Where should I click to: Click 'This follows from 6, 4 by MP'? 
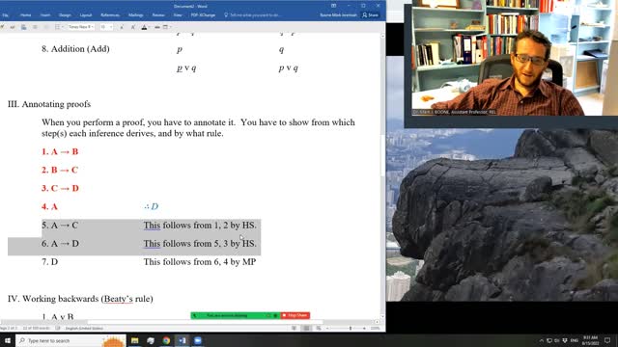coord(200,261)
